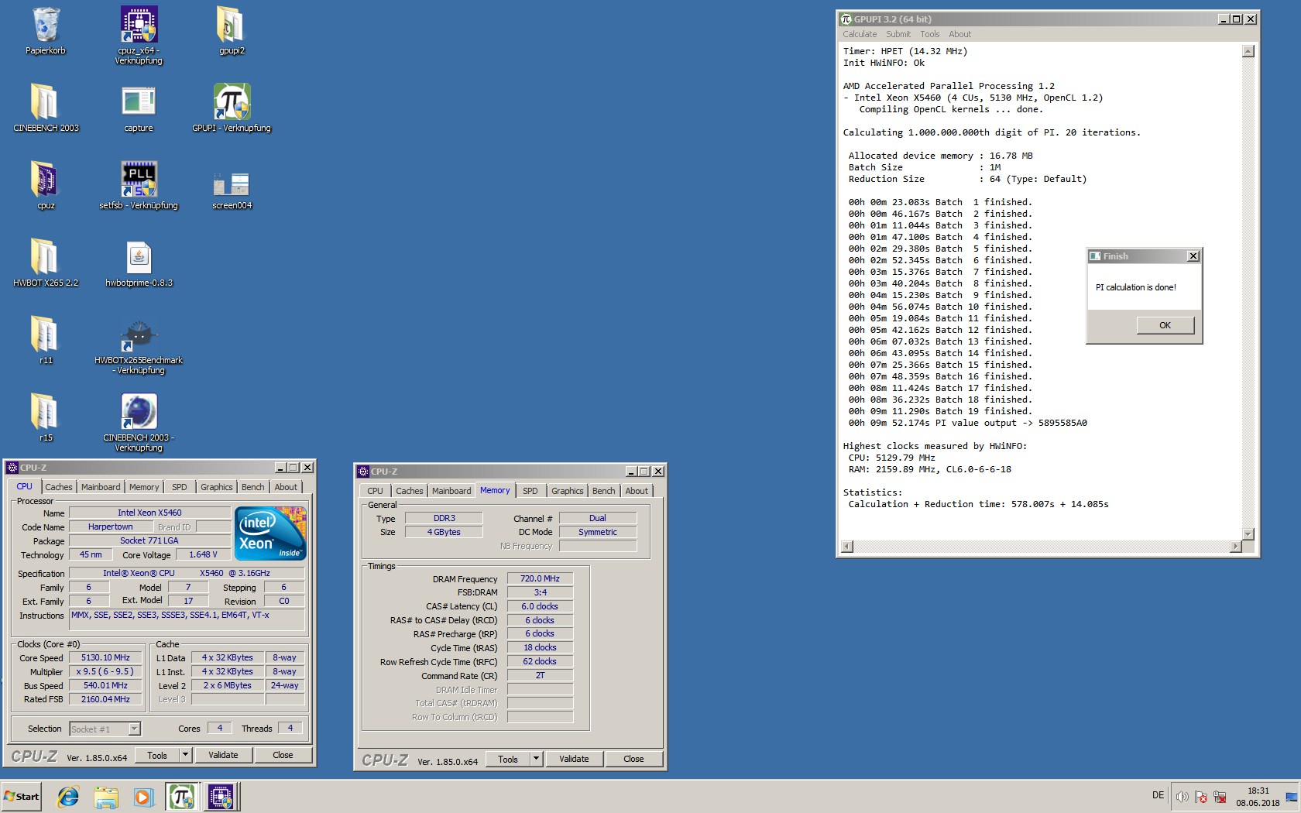This screenshot has height=813, width=1301.
Task: Open the About menu in GPUPI
Action: pos(959,34)
